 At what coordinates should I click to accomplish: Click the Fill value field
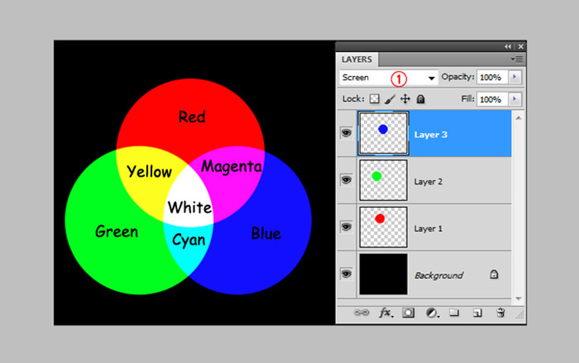click(x=492, y=99)
